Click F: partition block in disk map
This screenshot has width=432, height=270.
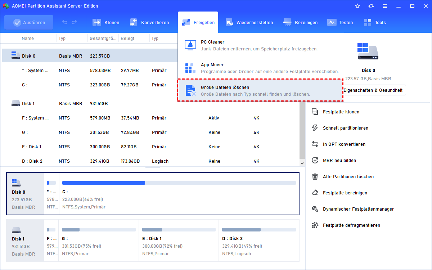point(51,240)
